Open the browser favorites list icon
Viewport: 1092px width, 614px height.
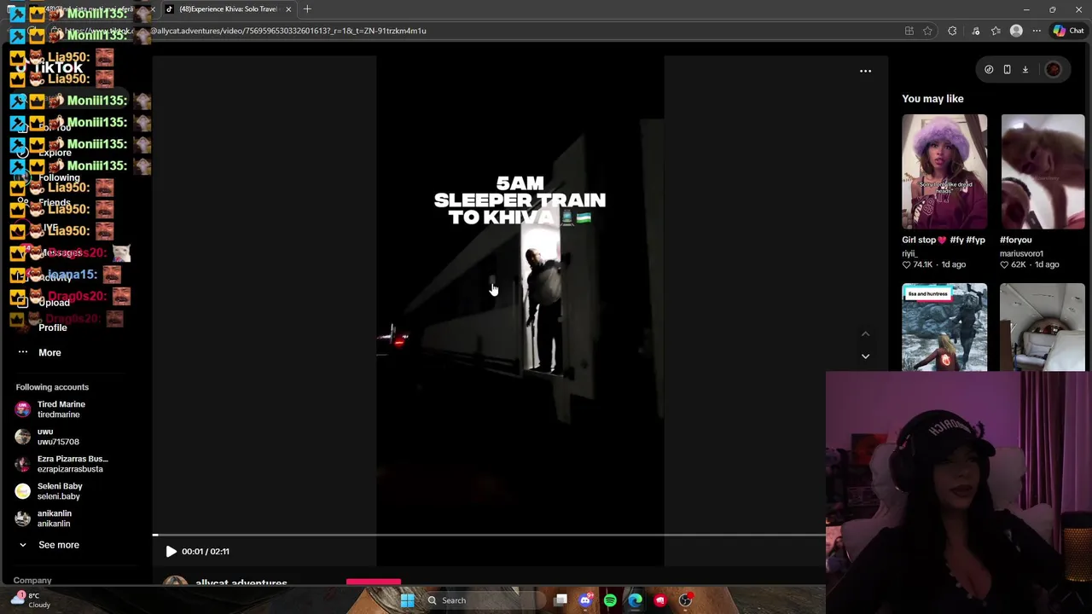pyautogui.click(x=996, y=31)
